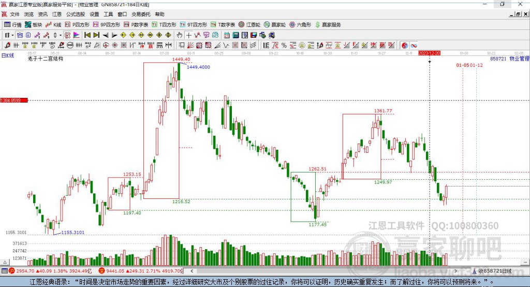Viewport: 530px width, 287px height.
Task: Select the percent sign tool
Action: [284, 46]
